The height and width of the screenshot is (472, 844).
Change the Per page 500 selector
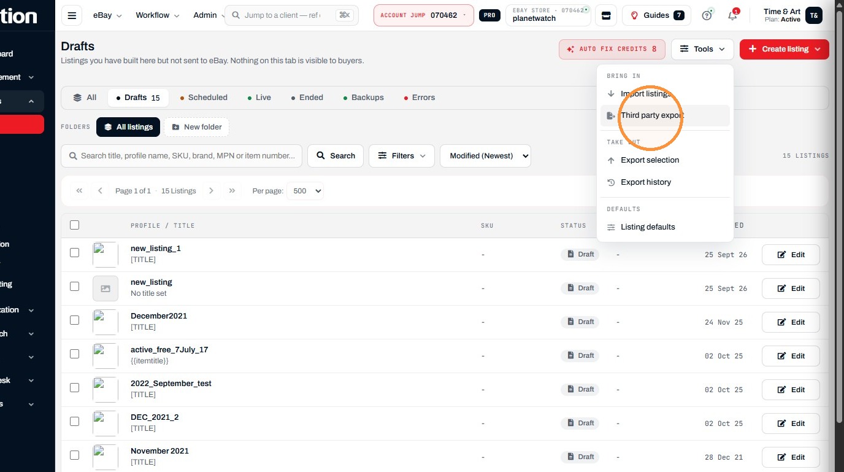pos(307,191)
